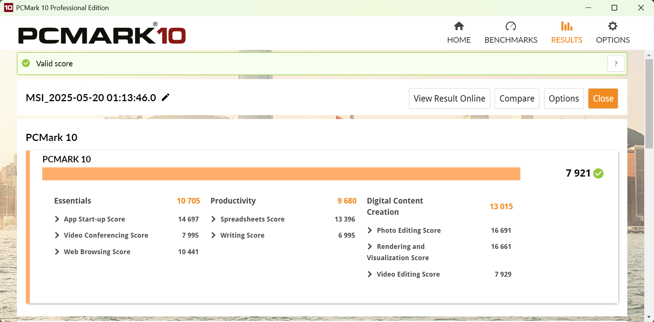Expand Spreadsheets Score details
This screenshot has width=654, height=322.
[x=213, y=219]
